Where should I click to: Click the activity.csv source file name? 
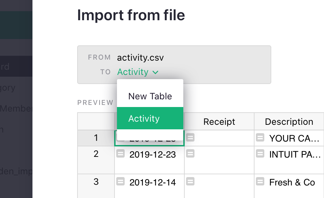(x=140, y=58)
